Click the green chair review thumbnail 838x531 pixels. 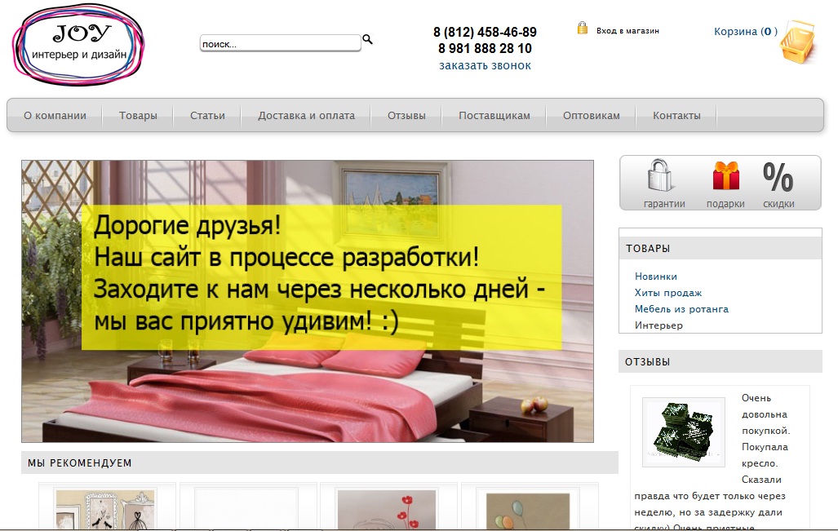tap(683, 431)
